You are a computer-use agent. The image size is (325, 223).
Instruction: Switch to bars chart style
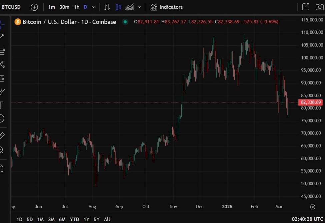[107, 7]
